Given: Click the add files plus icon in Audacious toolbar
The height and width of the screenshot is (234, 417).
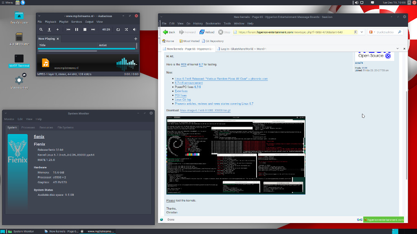Looking at the screenshot, I should pos(57,29).
